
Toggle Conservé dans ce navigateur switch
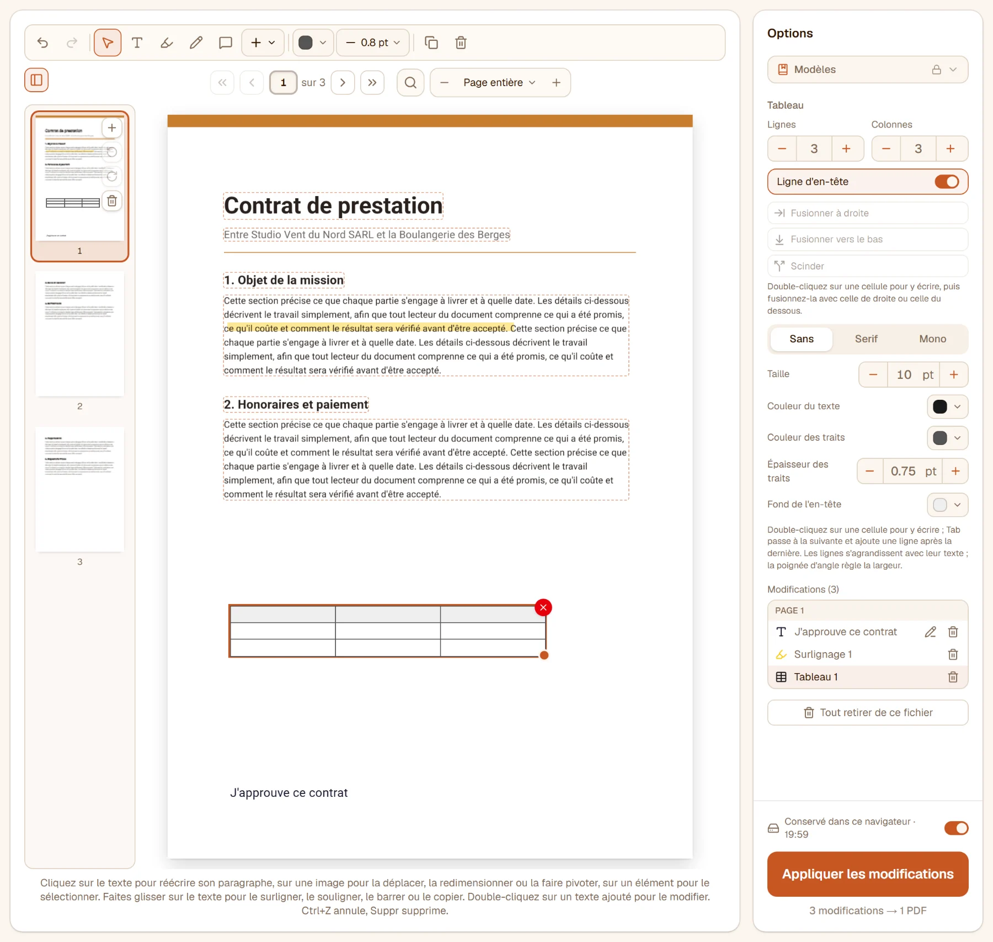(956, 828)
